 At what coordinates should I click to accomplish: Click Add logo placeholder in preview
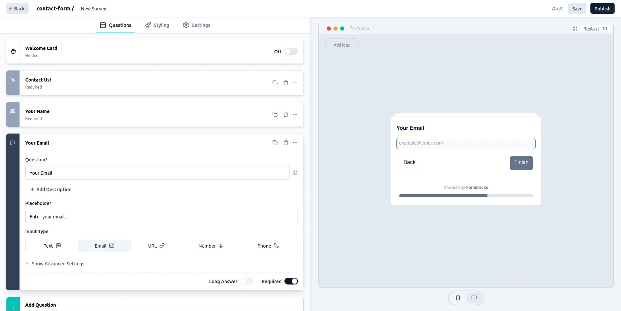click(x=342, y=45)
